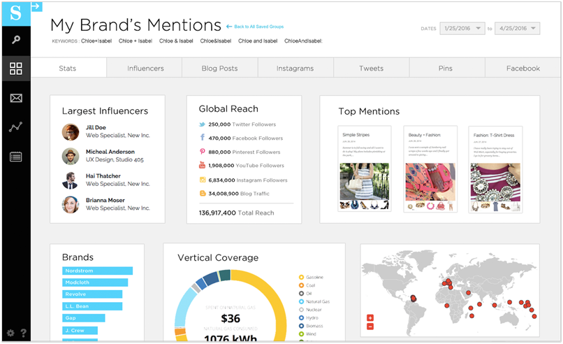The image size is (563, 344).
Task: Click Brianna Moser's avatar
Action: click(x=71, y=205)
